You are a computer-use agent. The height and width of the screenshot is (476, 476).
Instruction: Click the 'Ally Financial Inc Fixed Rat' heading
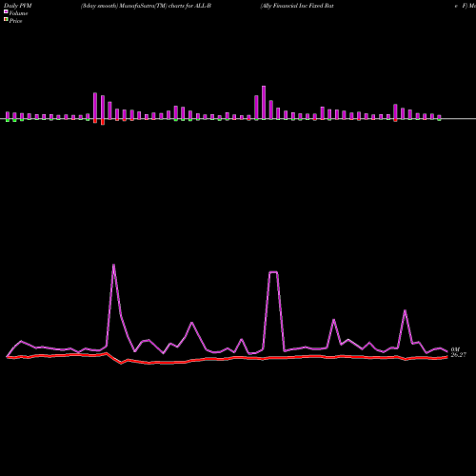[x=297, y=6]
